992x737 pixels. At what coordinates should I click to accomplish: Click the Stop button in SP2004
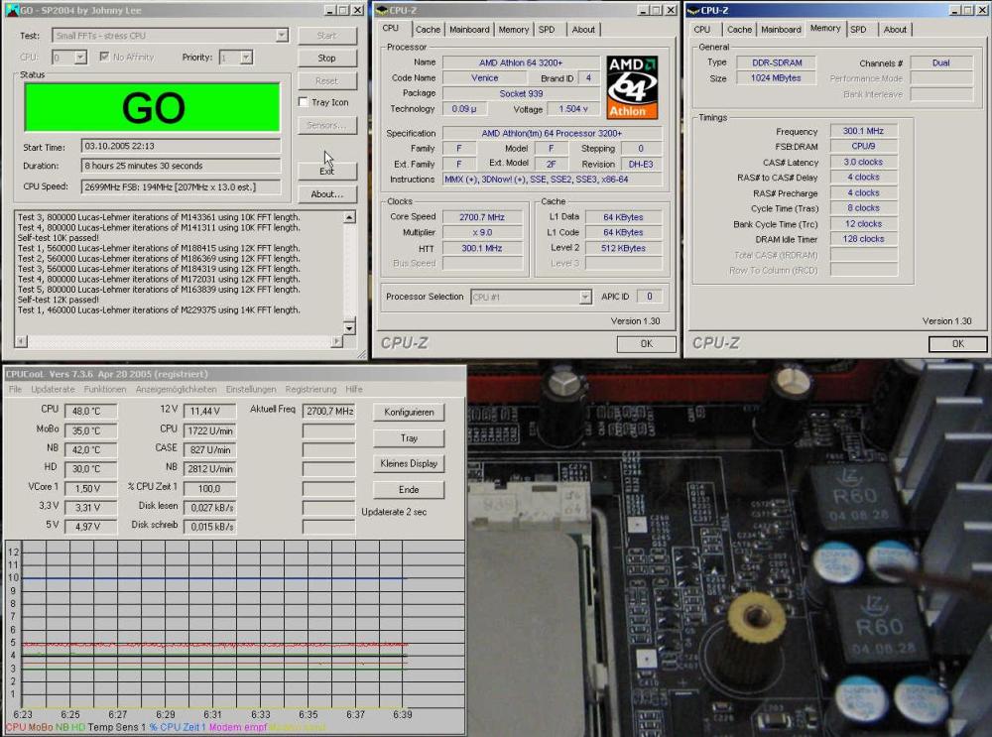point(327,59)
